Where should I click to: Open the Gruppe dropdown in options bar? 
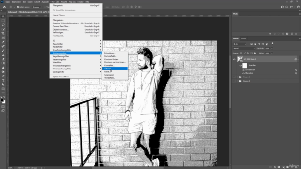point(37,7)
